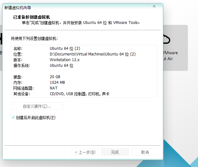
Task: Click the other devices value CD/DVD, USB 控制器
Action: point(79,94)
